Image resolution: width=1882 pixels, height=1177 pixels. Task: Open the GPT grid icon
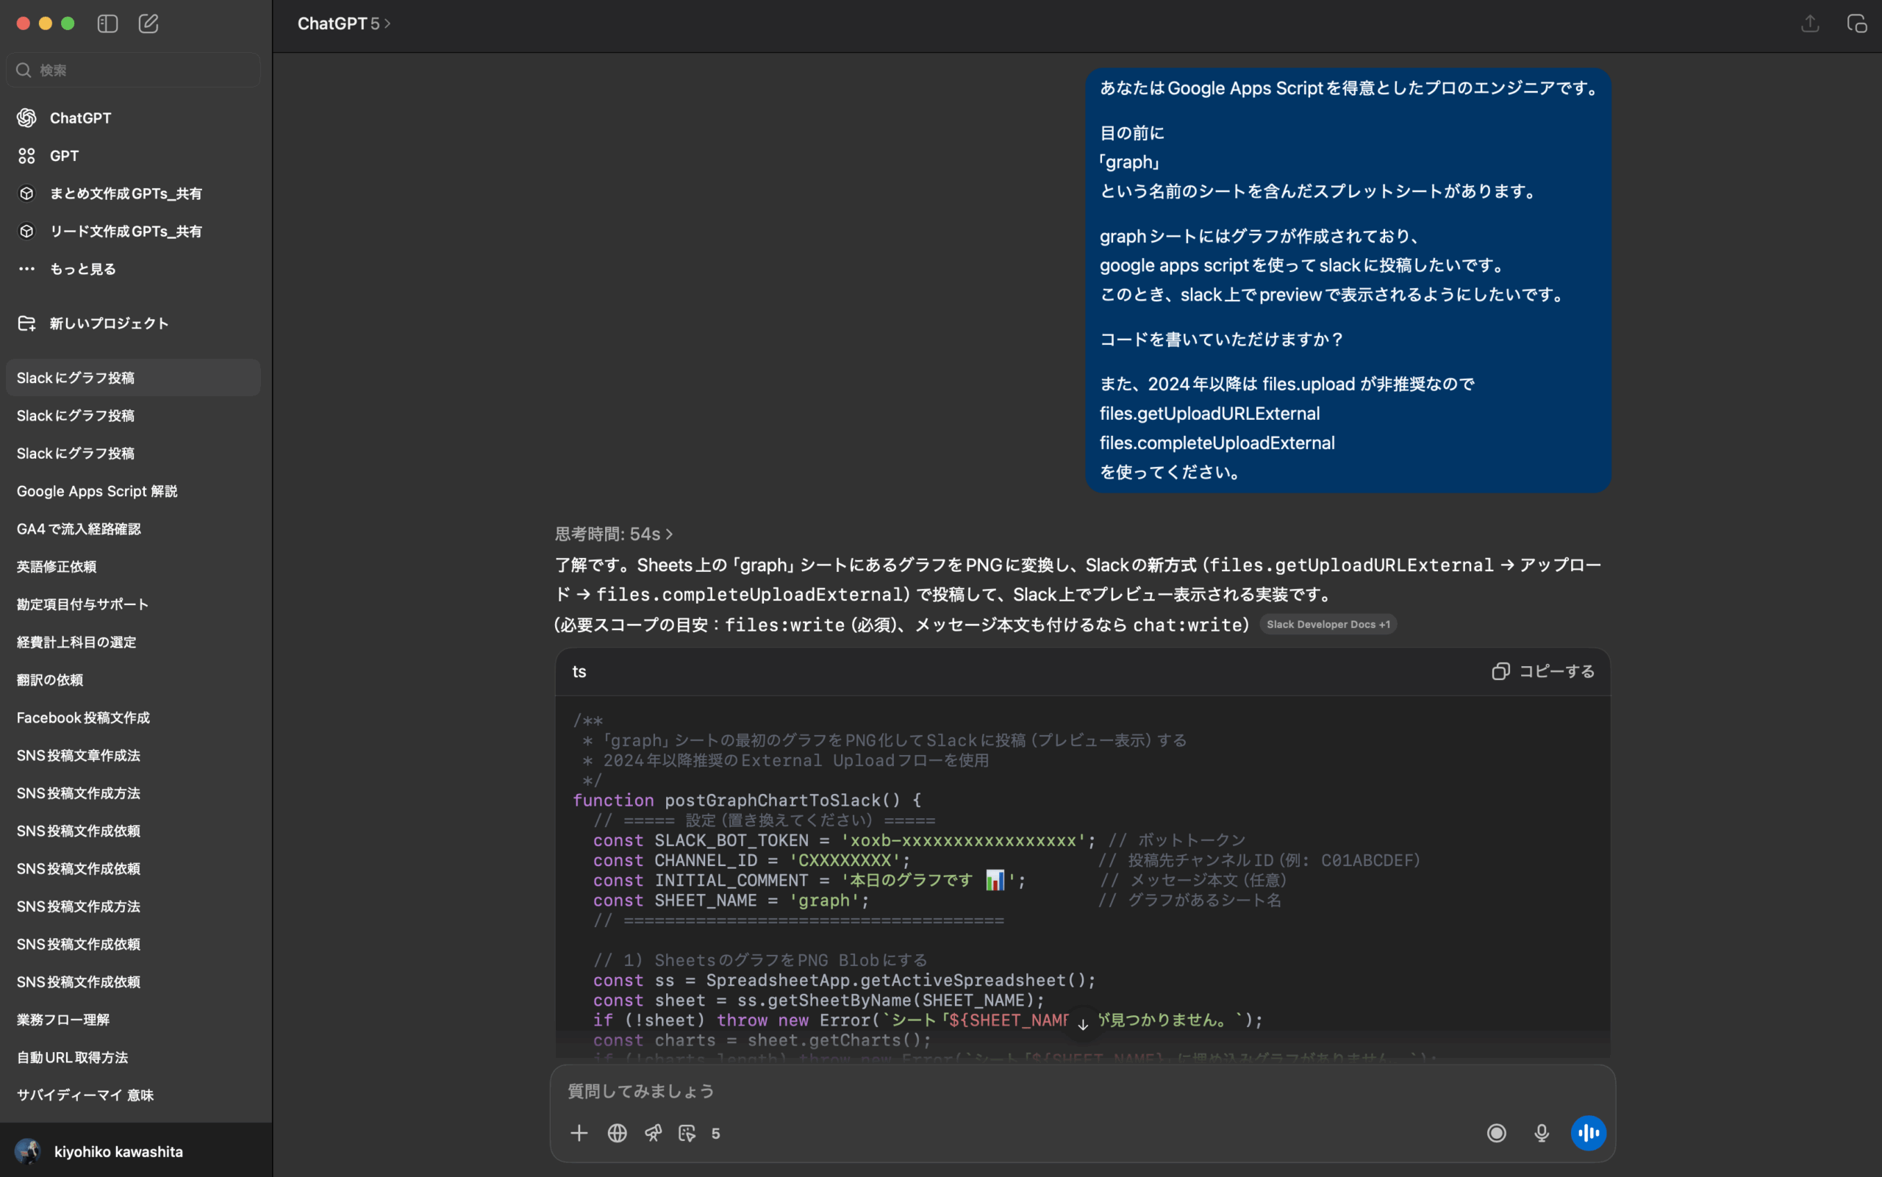coord(26,156)
